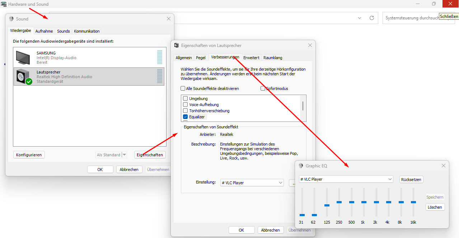This screenshot has height=238, width=459.
Task: Tick the Tonhöhenverschiebung checkbox
Action: pos(186,111)
